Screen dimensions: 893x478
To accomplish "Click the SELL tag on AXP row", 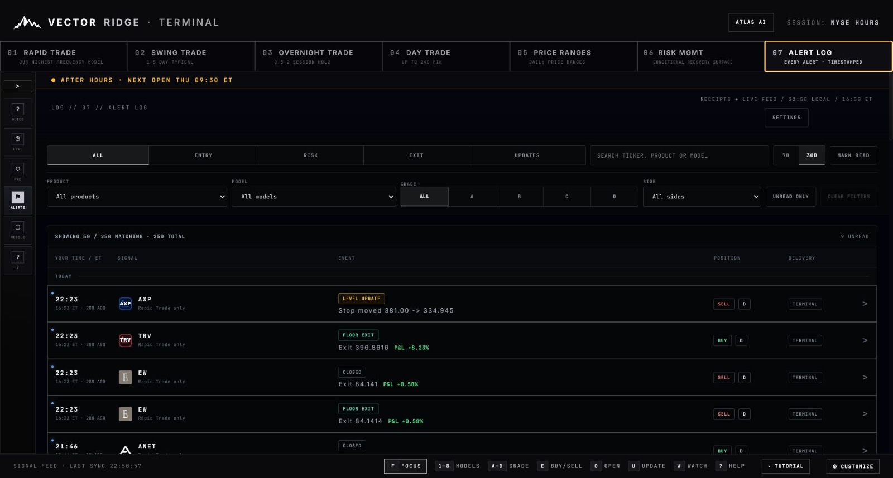I will [724, 304].
